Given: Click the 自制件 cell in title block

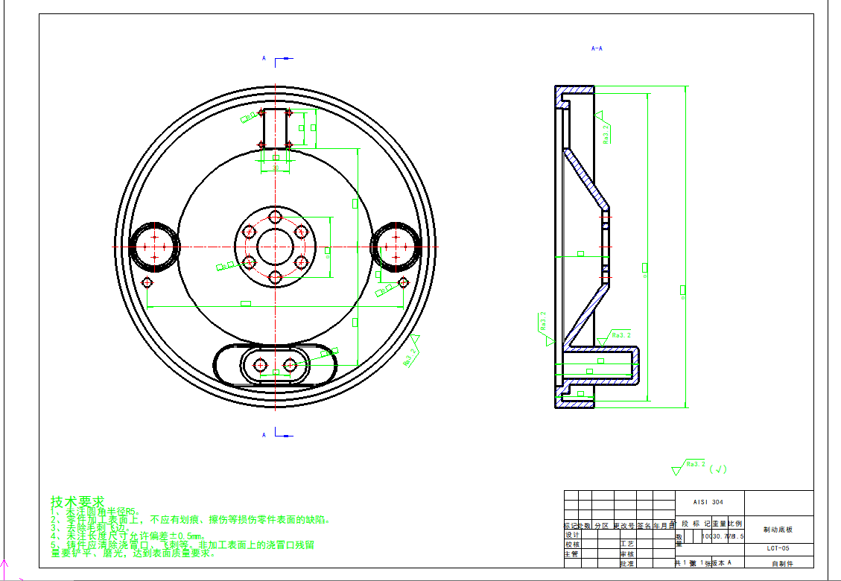Looking at the screenshot, I should coord(778,564).
